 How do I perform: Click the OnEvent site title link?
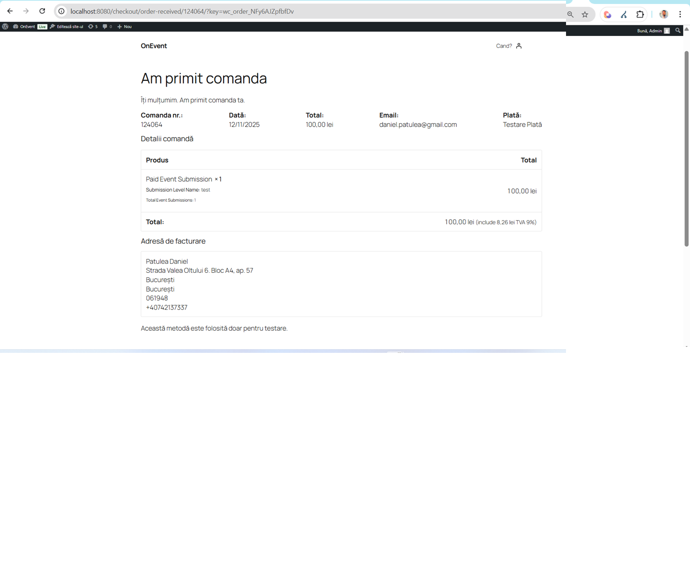click(154, 46)
